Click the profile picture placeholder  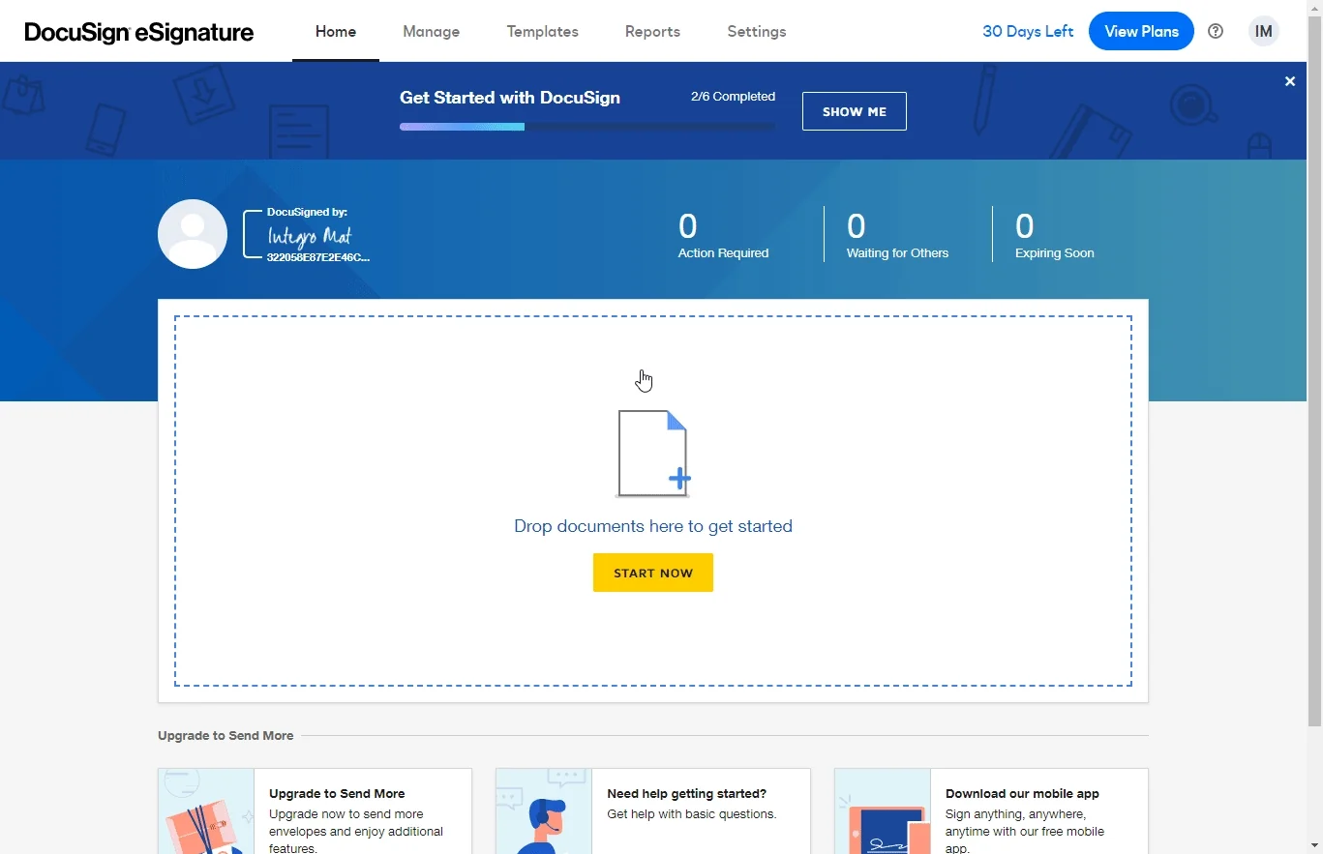pos(193,234)
